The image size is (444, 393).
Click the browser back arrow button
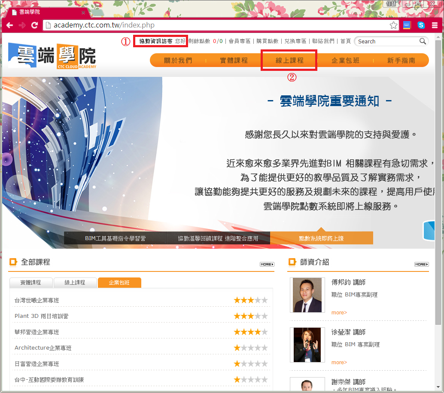[x=9, y=25]
